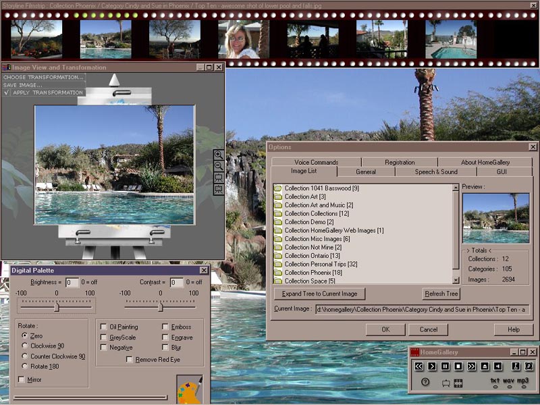Check the Negative effect box
540x405 pixels.
click(103, 347)
